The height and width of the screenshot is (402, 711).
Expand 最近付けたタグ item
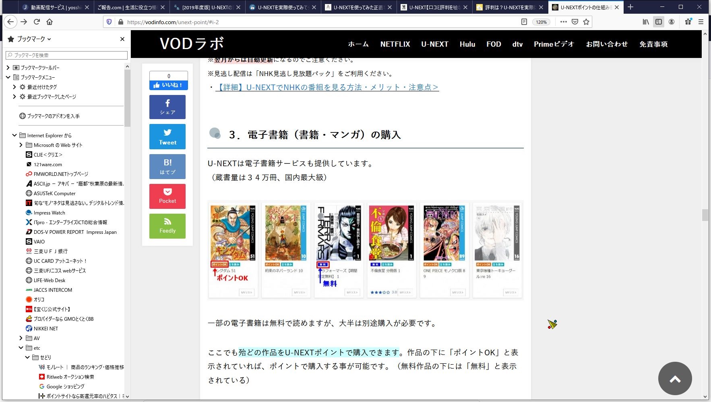14,87
